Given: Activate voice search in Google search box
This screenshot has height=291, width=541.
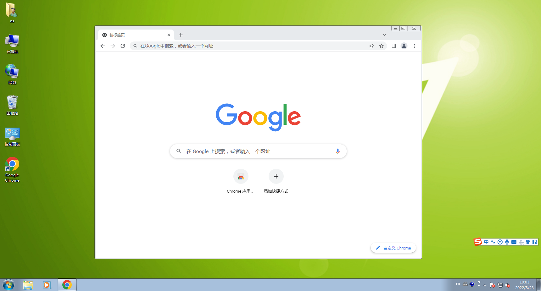Looking at the screenshot, I should 338,151.
